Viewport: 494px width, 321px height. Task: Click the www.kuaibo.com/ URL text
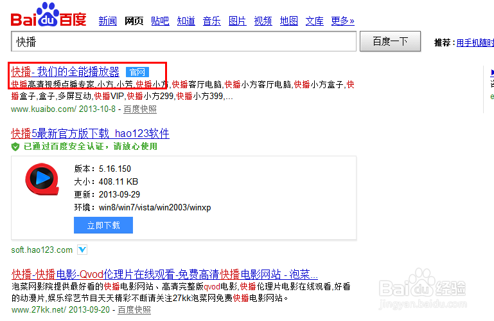tap(44, 109)
